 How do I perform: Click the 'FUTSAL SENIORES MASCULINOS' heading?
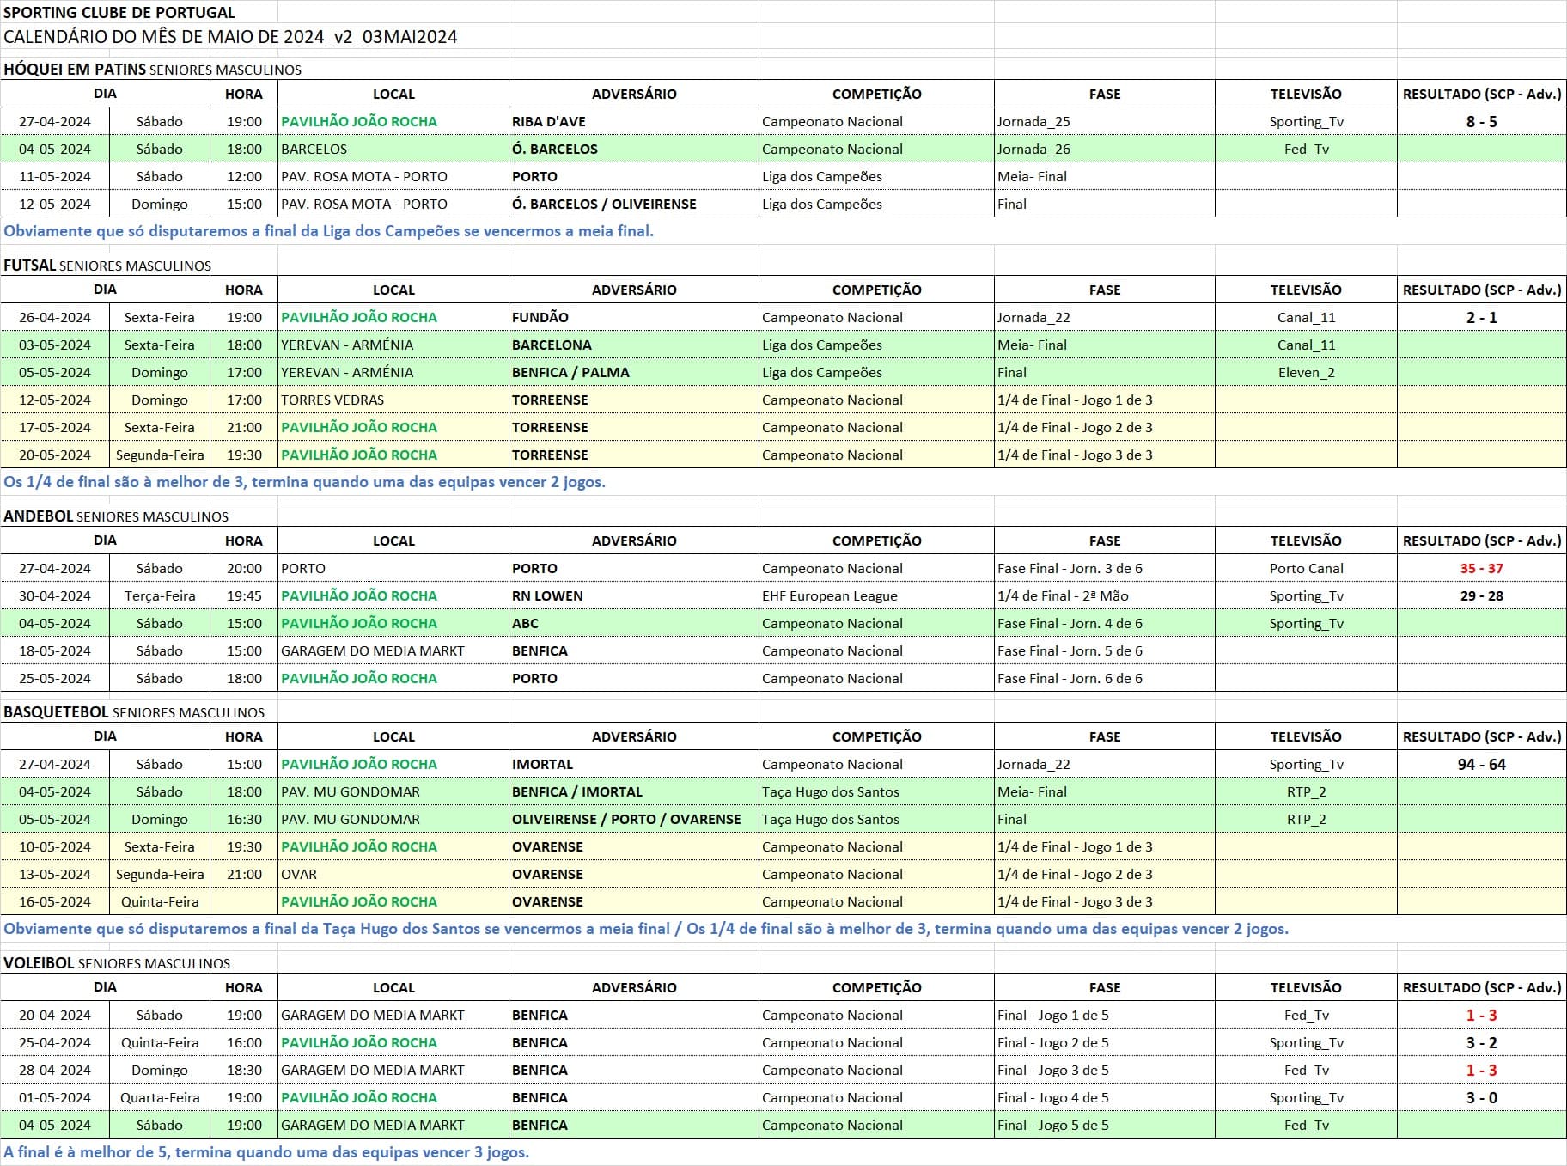(x=107, y=266)
